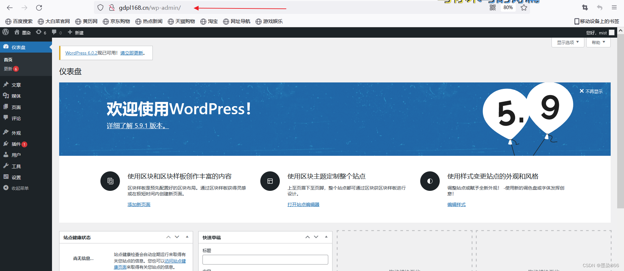This screenshot has width=624, height=271.
Task: Expand the 显示选项 screen options dropdown
Action: [568, 42]
